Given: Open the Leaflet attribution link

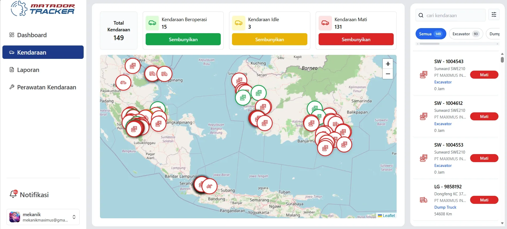Looking at the screenshot, I should point(389,215).
